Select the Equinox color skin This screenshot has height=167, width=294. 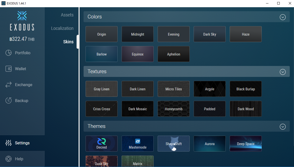coord(138,54)
